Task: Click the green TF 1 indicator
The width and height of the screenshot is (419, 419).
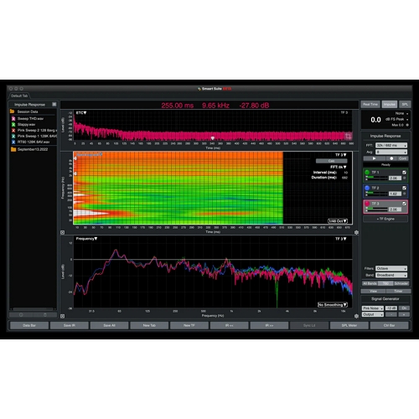Action: tap(367, 173)
